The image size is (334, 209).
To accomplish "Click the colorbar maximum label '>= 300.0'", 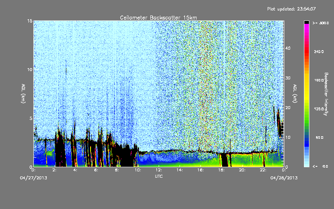I will [x=320, y=23].
